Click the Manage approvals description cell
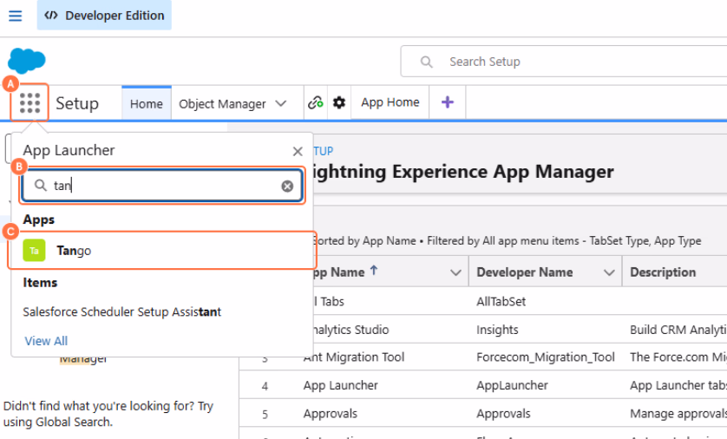This screenshot has height=439, width=727. tap(678, 414)
